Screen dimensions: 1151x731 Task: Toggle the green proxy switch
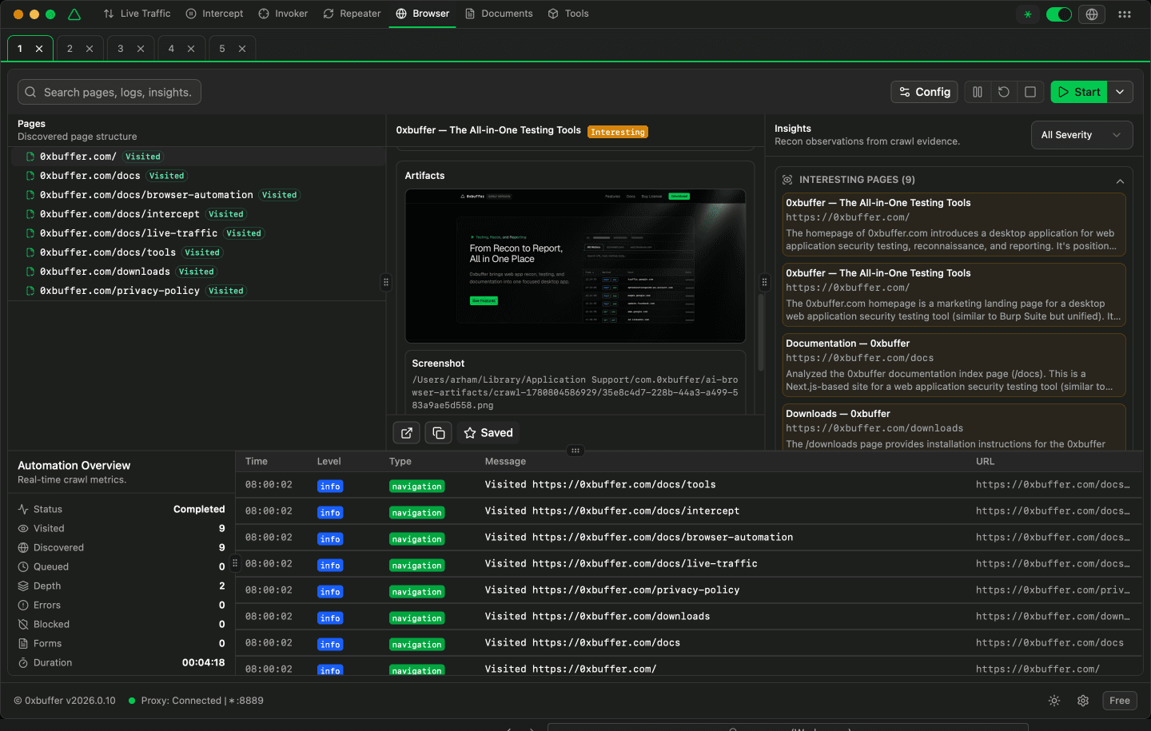(1058, 14)
